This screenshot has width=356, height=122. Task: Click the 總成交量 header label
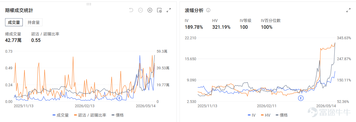[x=13, y=34]
